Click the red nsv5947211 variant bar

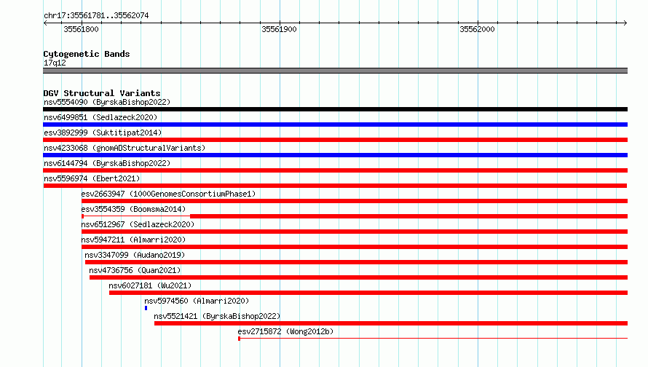click(x=355, y=247)
